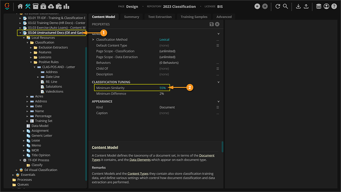Save properties with the floppy disk icon

pyautogui.click(x=212, y=24)
